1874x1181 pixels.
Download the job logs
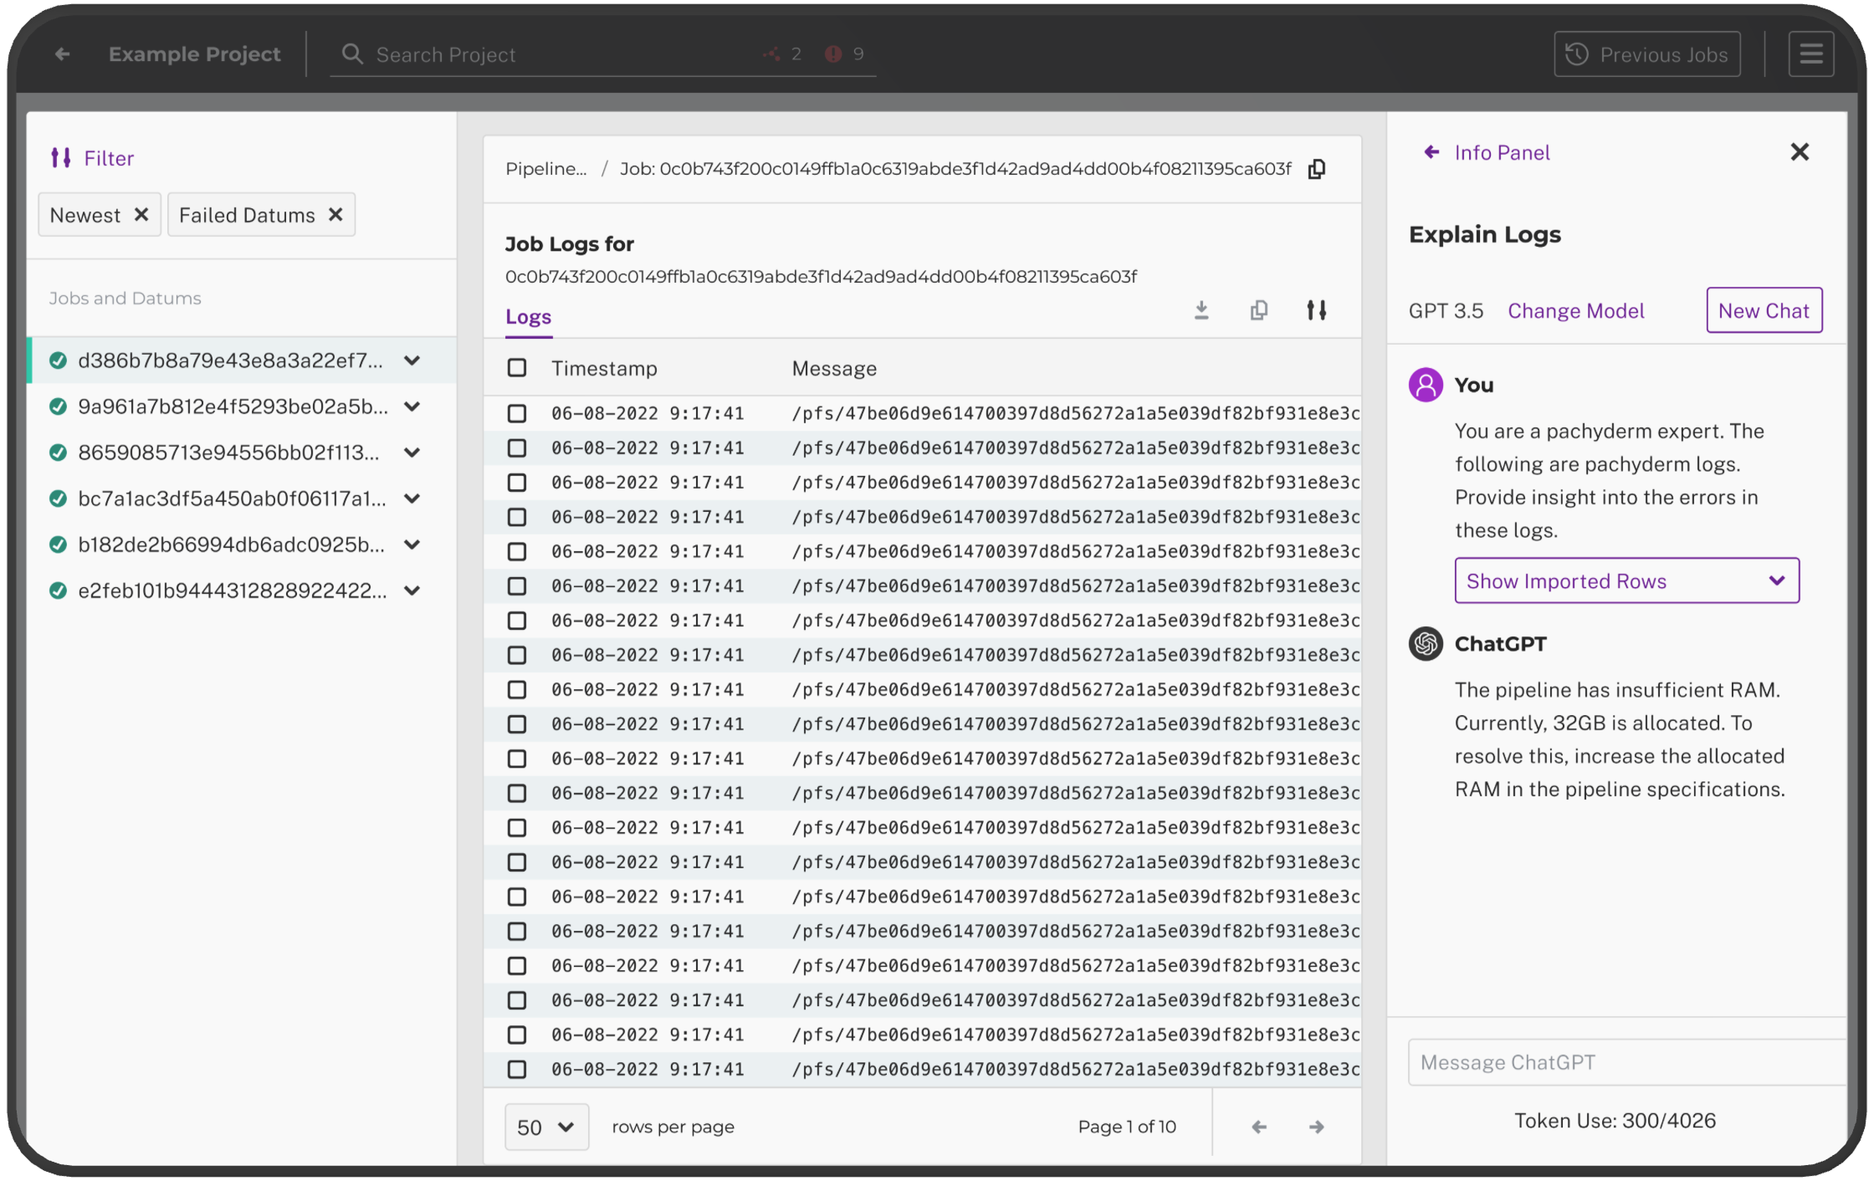point(1201,310)
